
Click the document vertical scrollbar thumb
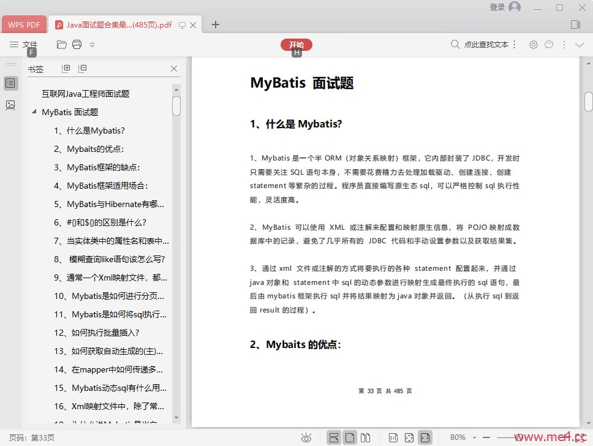(x=589, y=101)
